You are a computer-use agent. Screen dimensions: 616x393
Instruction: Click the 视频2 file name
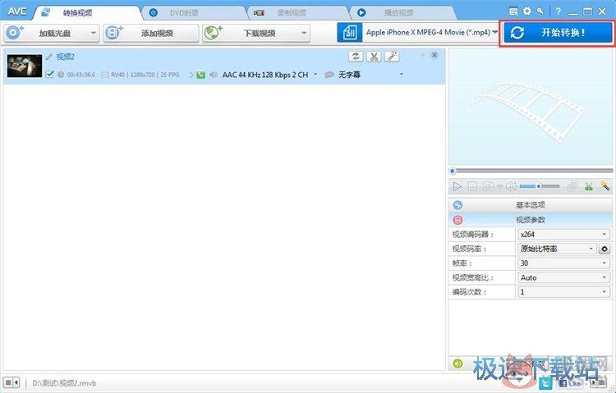pos(65,57)
